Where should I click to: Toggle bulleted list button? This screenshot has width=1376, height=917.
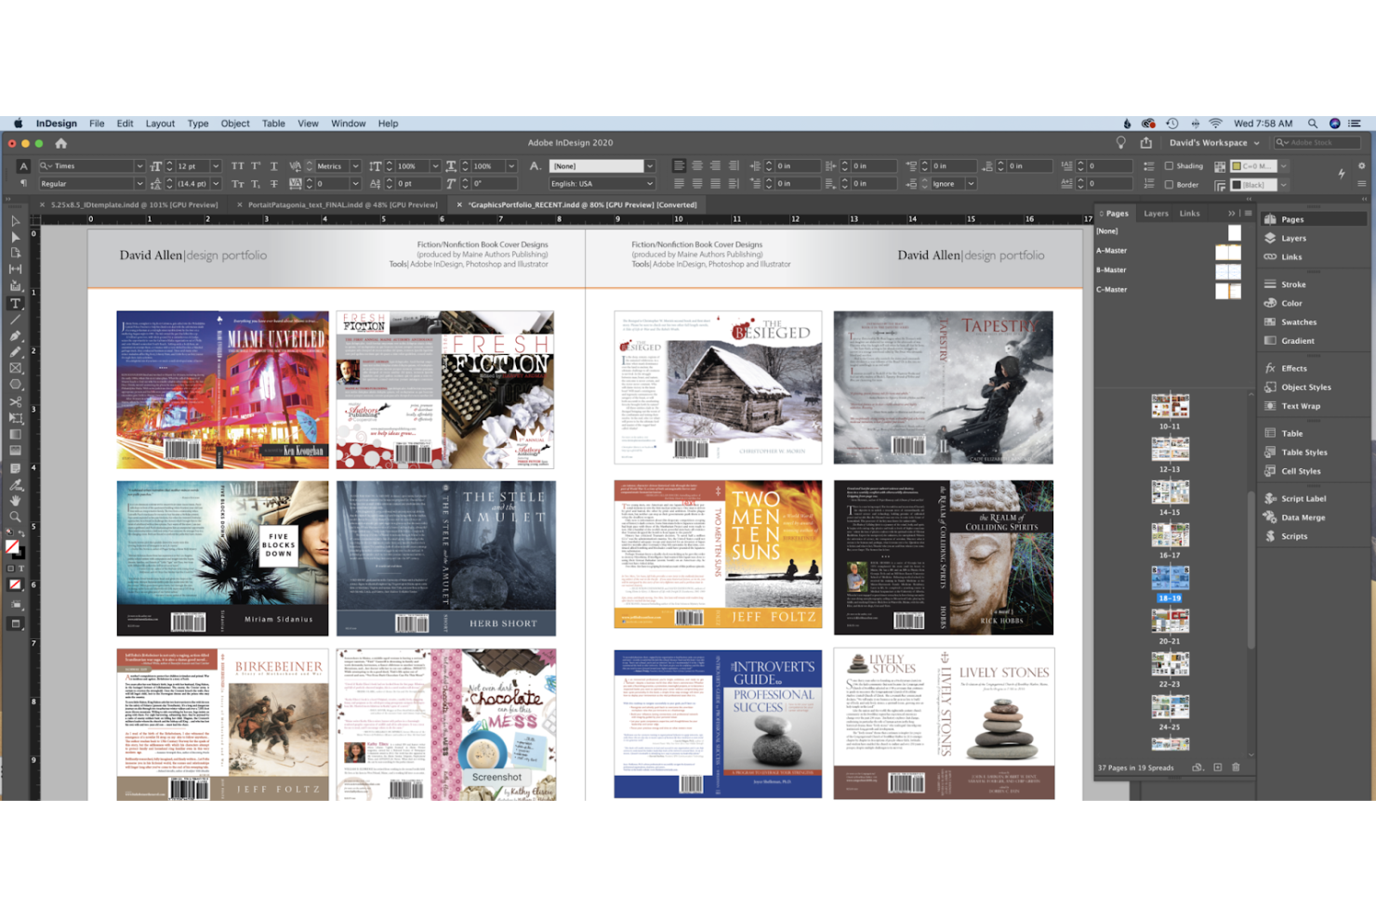click(x=1149, y=166)
